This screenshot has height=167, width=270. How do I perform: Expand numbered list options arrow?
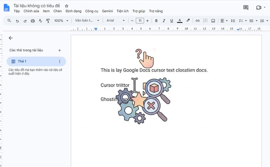pyautogui.click(x=267, y=21)
